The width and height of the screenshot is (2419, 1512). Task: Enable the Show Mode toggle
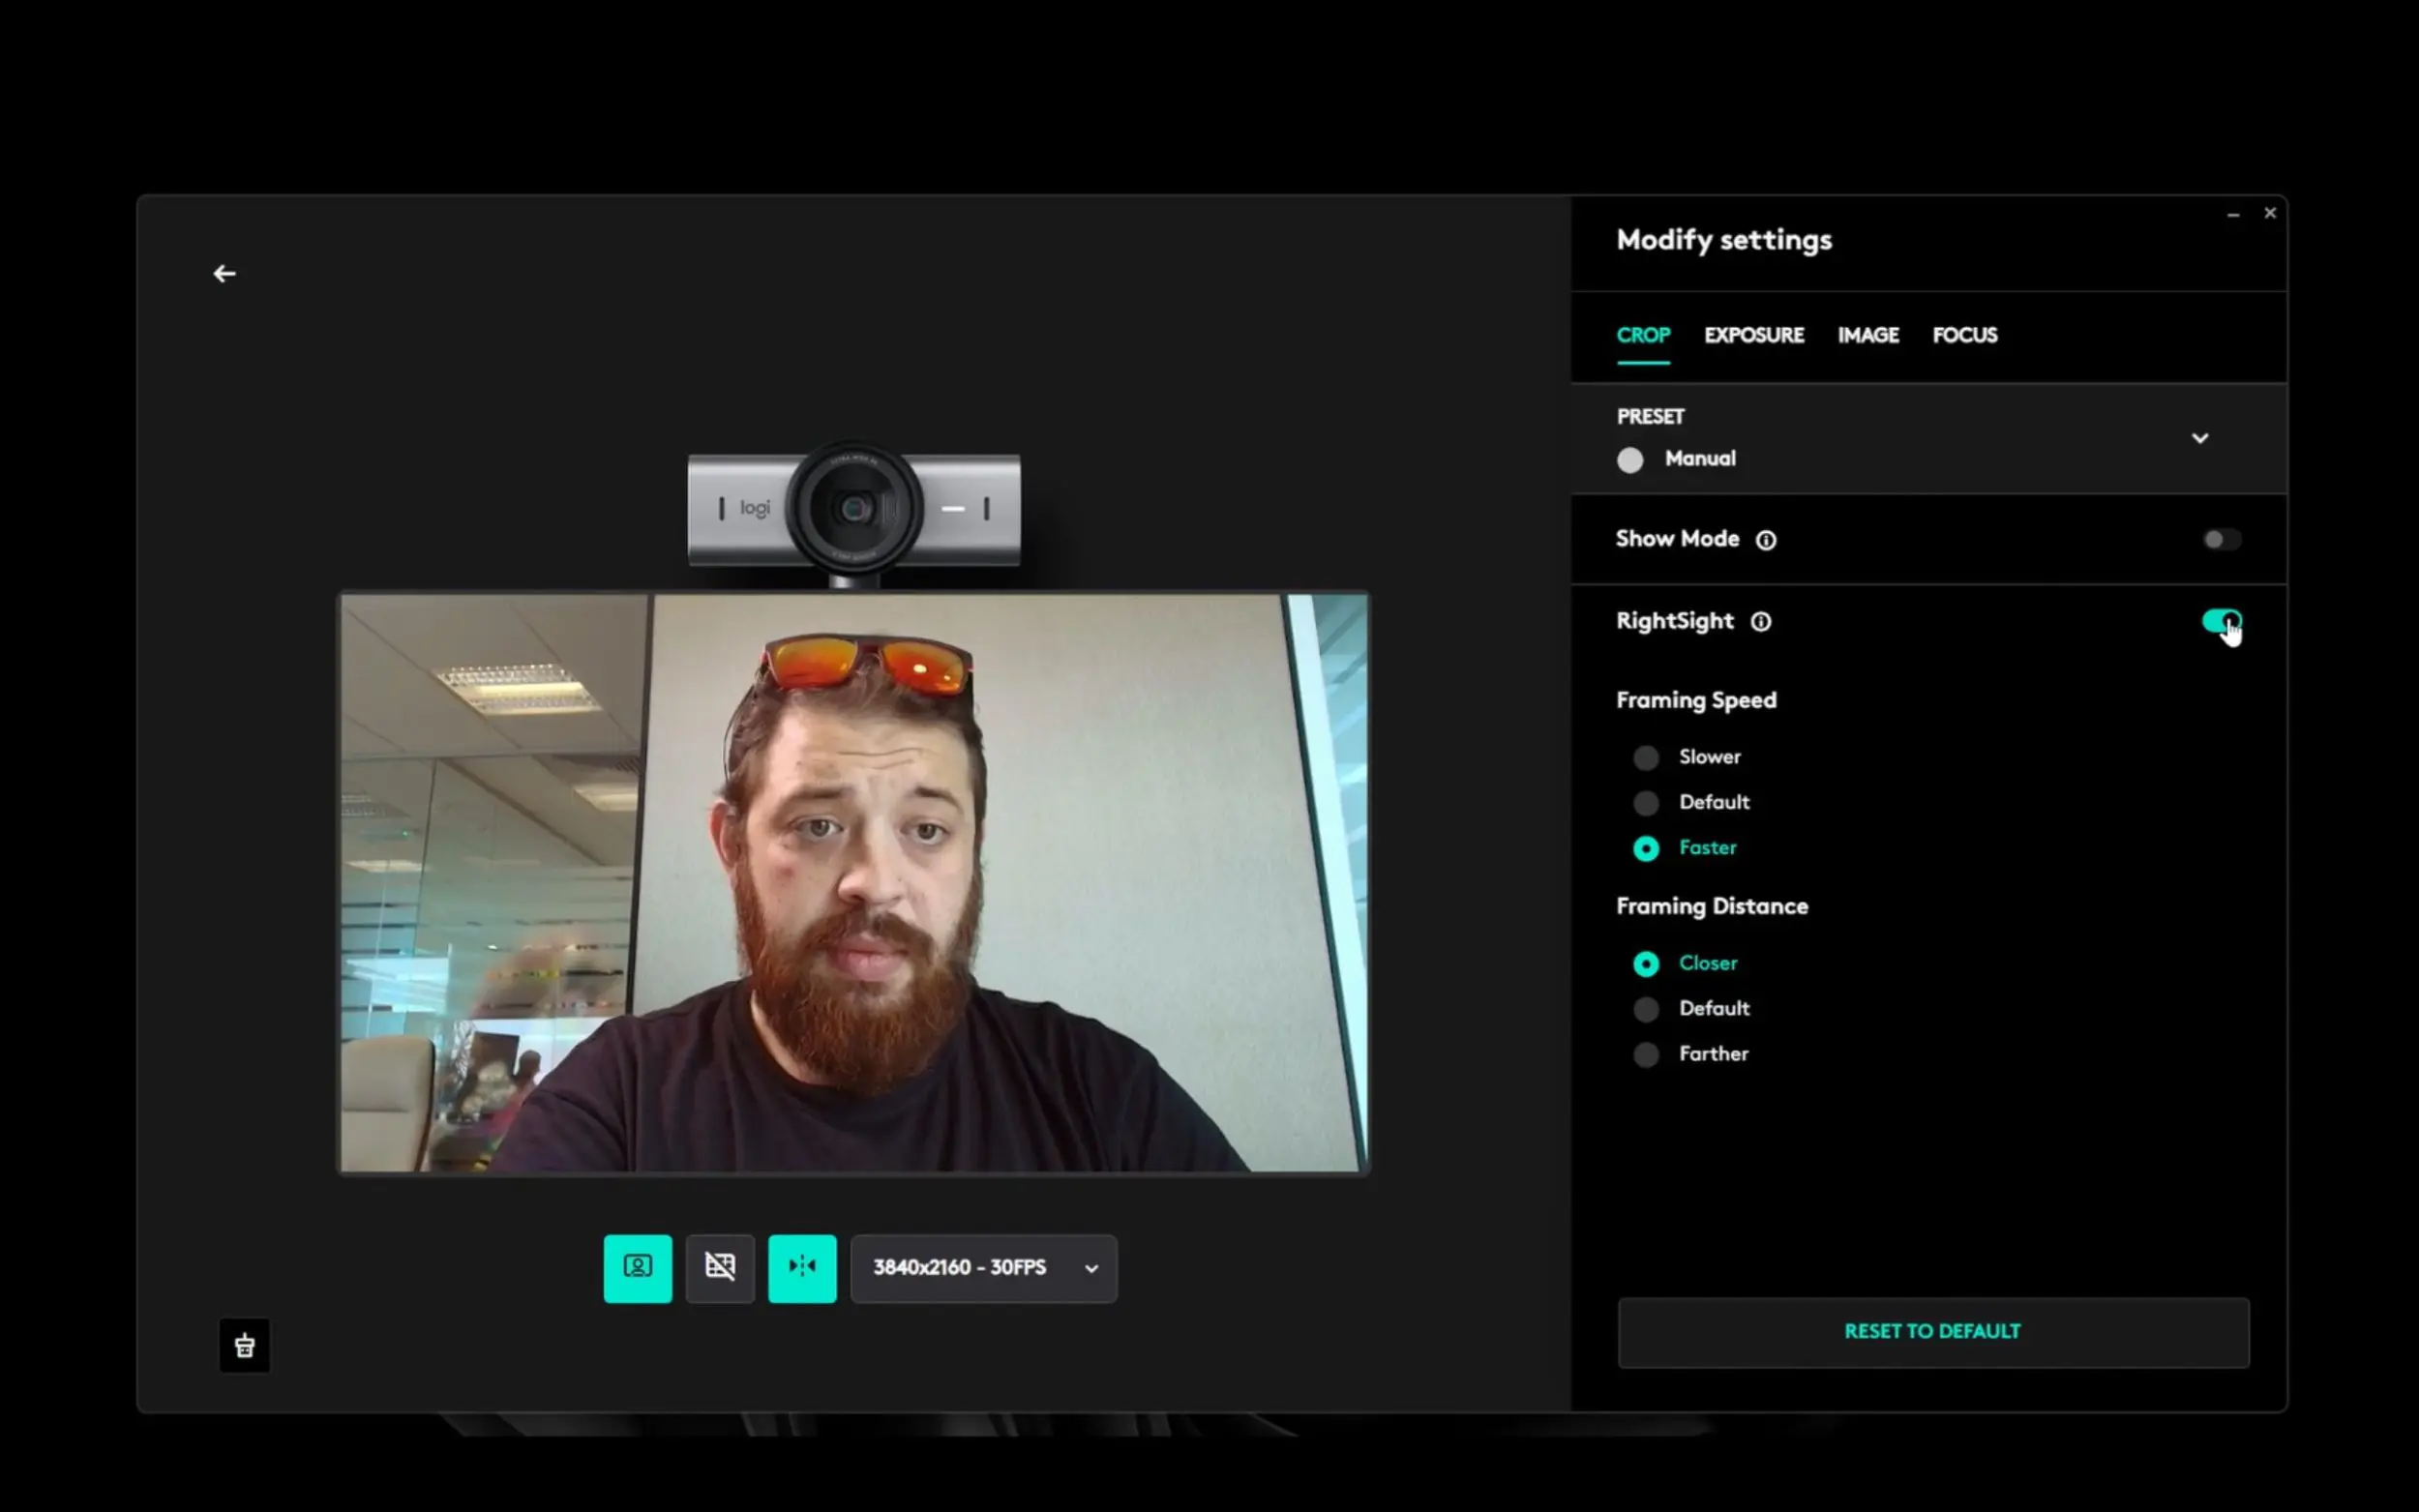coord(2221,540)
